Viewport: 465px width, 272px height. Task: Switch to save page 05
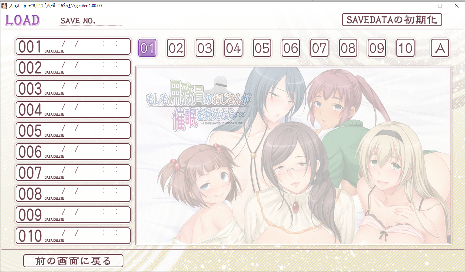coord(262,48)
